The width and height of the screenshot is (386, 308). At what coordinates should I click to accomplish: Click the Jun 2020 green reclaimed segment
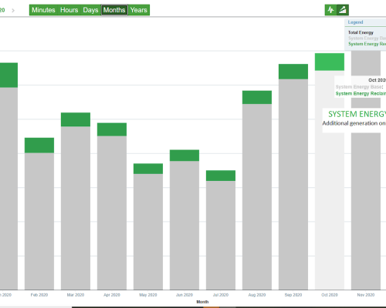pyautogui.click(x=185, y=156)
